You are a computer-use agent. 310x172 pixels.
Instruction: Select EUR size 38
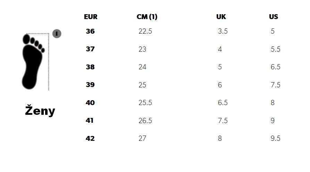point(90,67)
